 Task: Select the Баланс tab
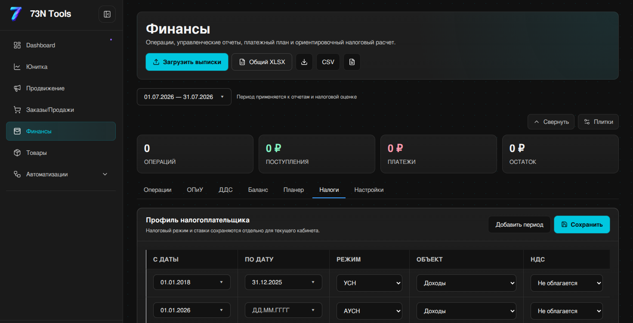coord(258,190)
